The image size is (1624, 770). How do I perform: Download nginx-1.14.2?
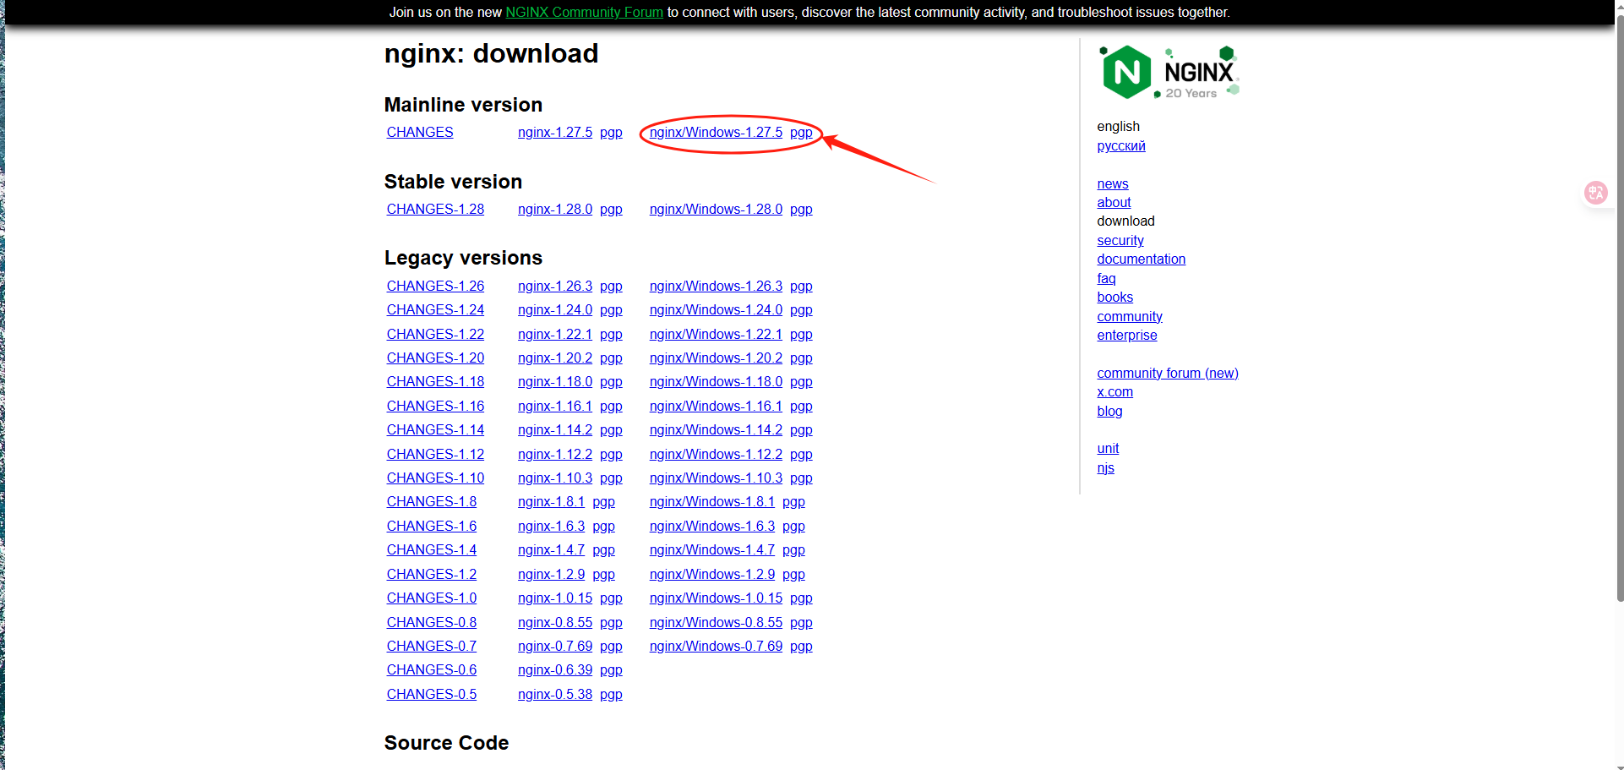point(555,430)
